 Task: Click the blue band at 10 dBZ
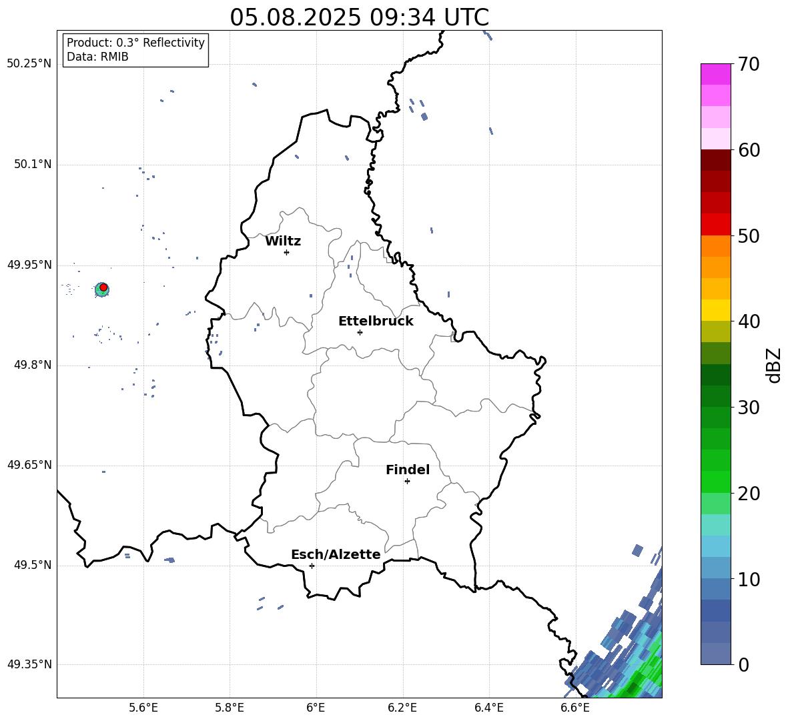point(715,589)
